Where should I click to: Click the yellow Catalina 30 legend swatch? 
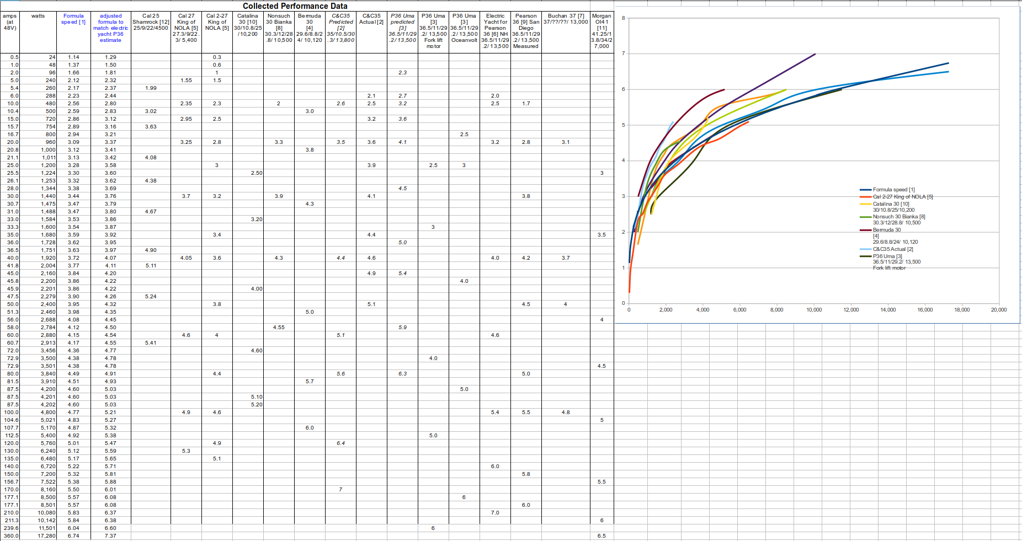(x=865, y=204)
